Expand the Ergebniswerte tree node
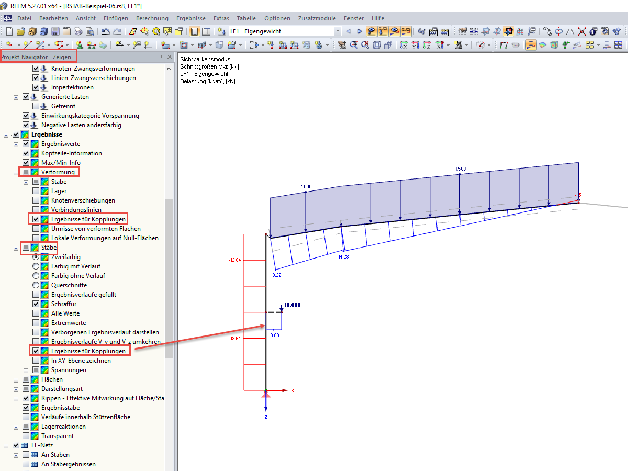628x471 pixels. coord(16,144)
